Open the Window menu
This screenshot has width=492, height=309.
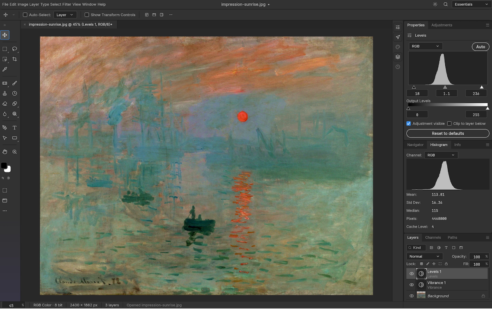click(x=89, y=4)
